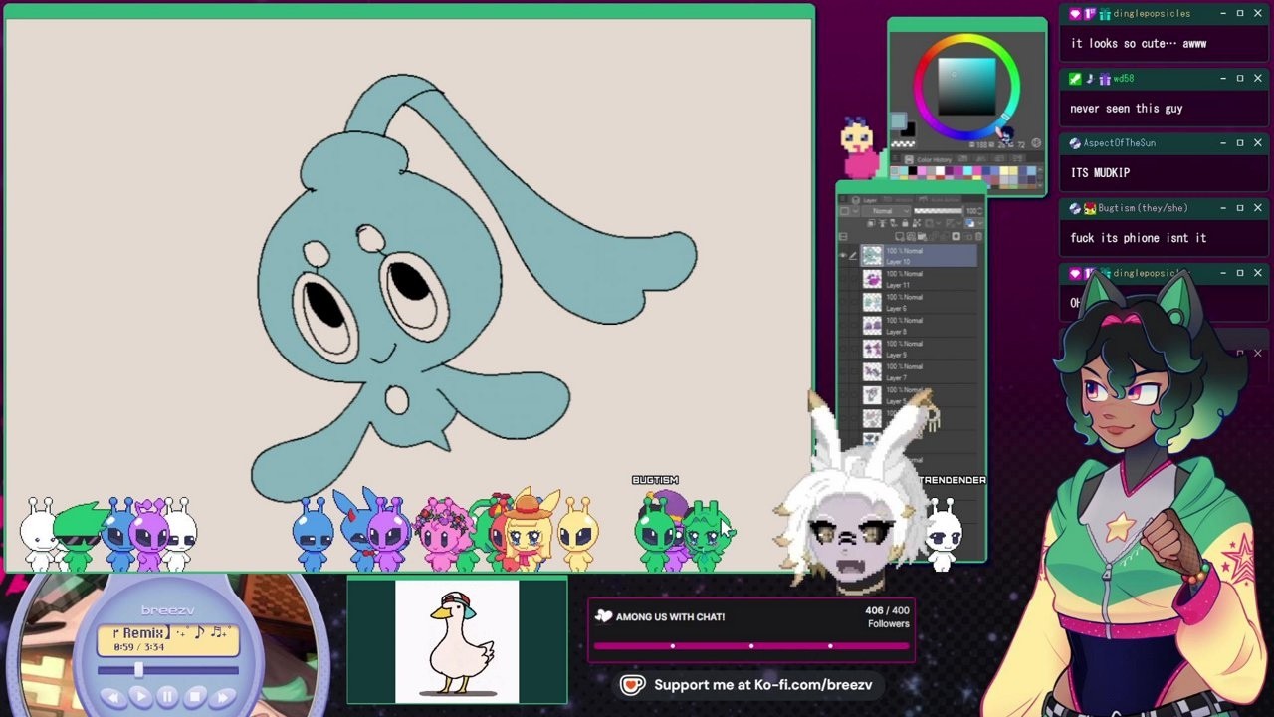Skip to previous track in music player
This screenshot has height=717, width=1274.
pyautogui.click(x=113, y=698)
